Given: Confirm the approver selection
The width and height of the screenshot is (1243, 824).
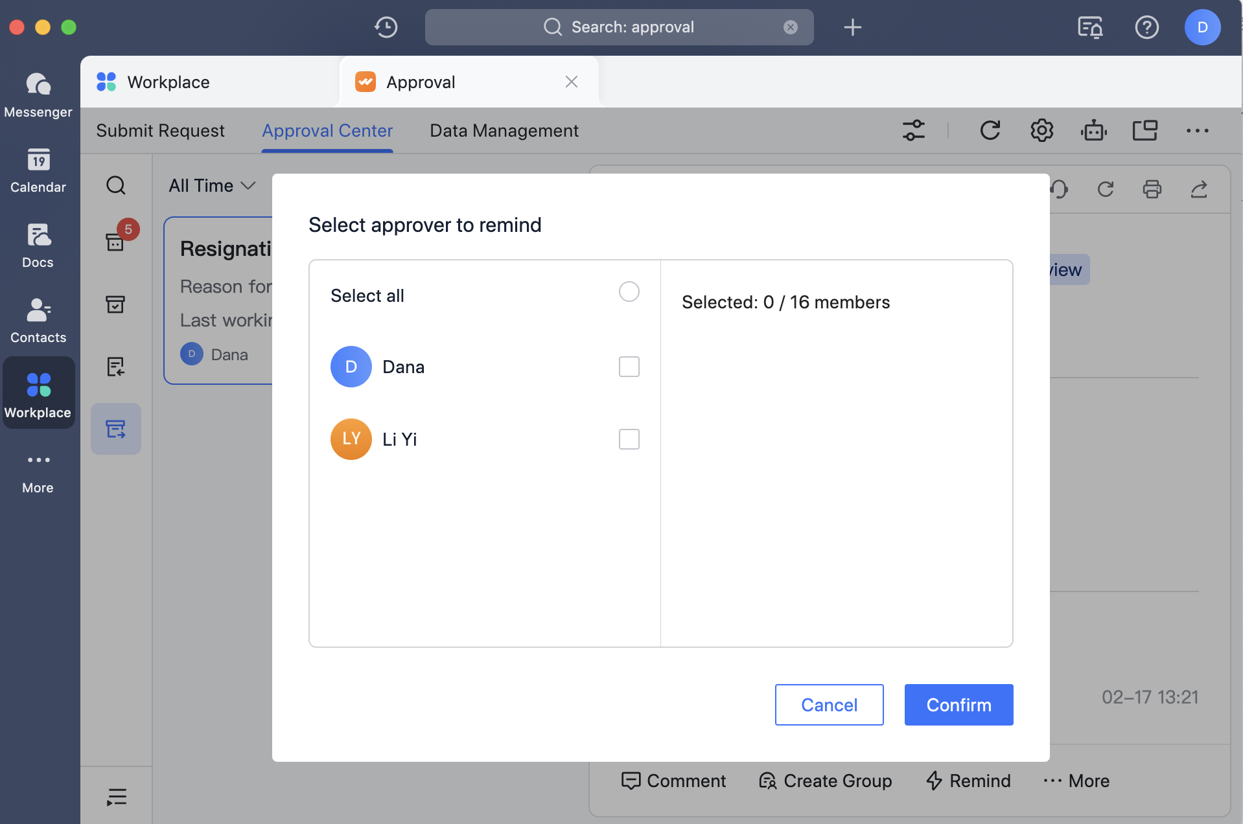Looking at the screenshot, I should [958, 705].
